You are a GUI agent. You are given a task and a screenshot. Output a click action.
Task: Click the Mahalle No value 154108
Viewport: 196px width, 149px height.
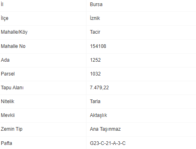pos(98,46)
